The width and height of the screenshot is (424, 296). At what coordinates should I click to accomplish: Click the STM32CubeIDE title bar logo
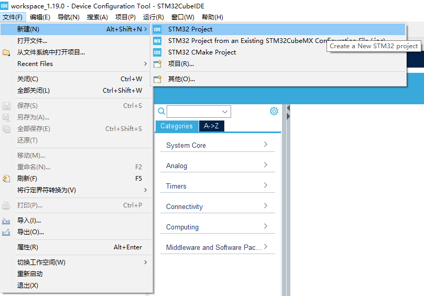click(4, 6)
